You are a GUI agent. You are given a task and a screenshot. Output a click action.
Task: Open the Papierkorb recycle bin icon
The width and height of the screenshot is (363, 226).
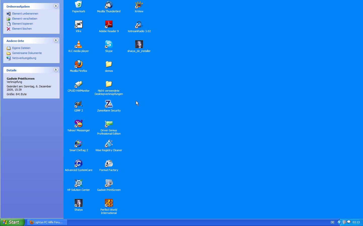(78, 5)
